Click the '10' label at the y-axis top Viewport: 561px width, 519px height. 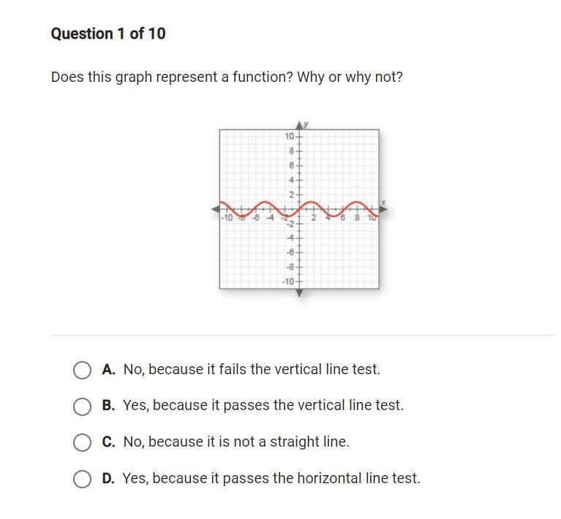coord(290,137)
